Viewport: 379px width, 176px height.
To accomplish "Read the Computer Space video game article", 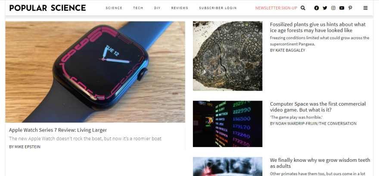I will pyautogui.click(x=318, y=107).
